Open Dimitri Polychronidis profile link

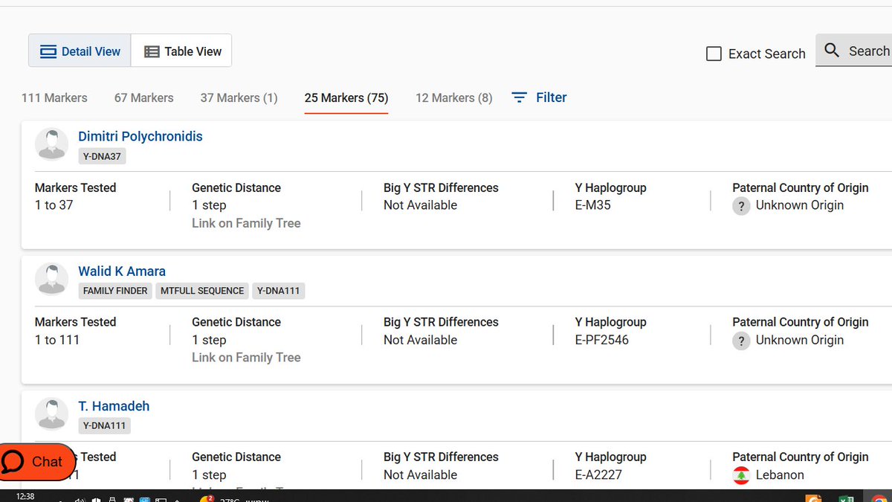[x=140, y=136]
